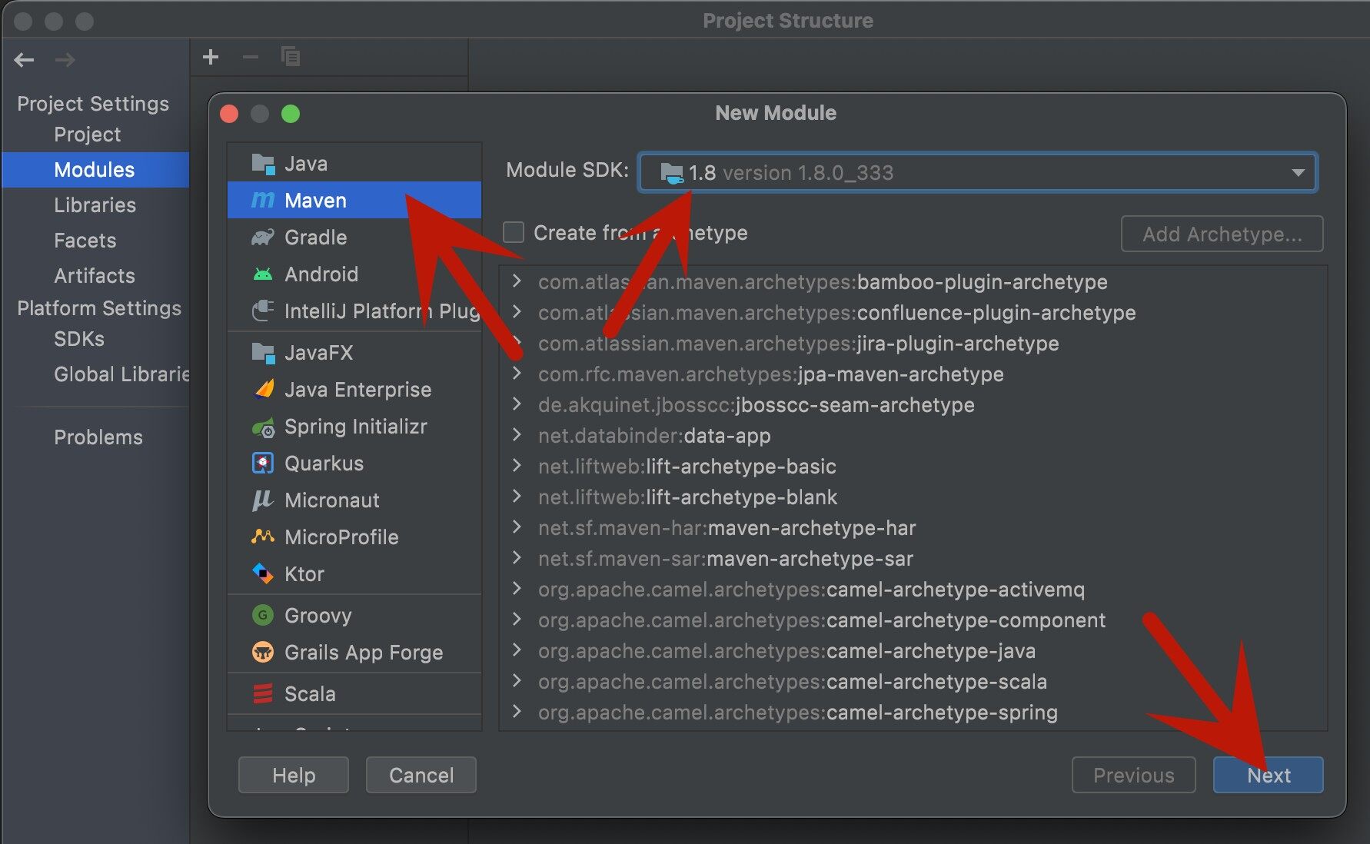1370x844 pixels.
Task: Pick the Spring Initializr icon
Action: [263, 427]
